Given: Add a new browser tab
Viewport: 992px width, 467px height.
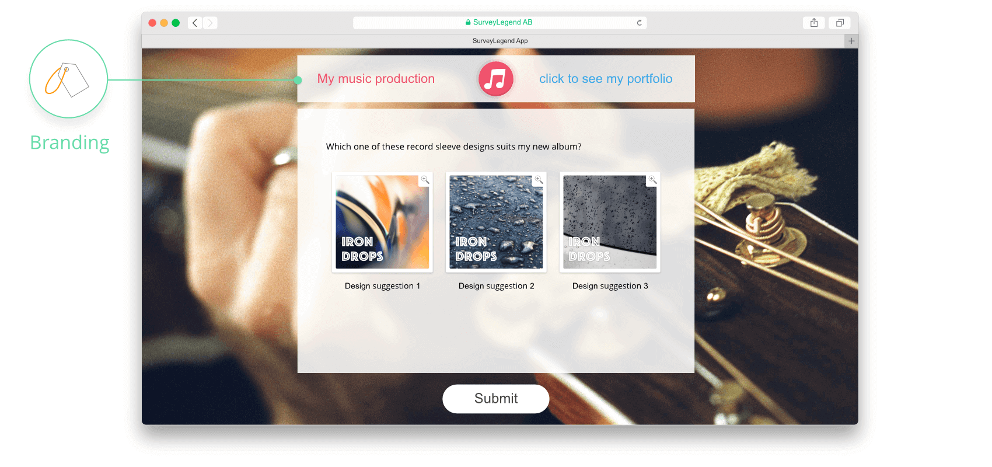Looking at the screenshot, I should coord(851,41).
